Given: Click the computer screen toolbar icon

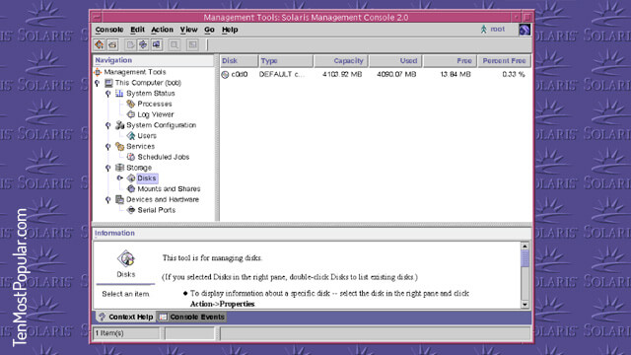Looking at the screenshot, I should pos(157,44).
